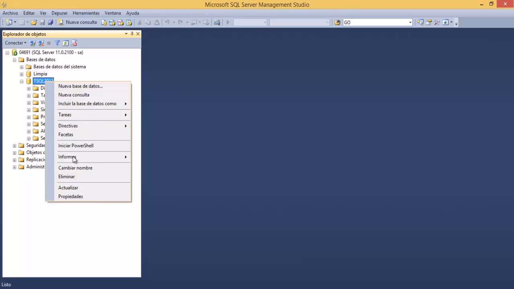Expand Bases de datos del sistema folder
This screenshot has width=514, height=289.
point(22,67)
